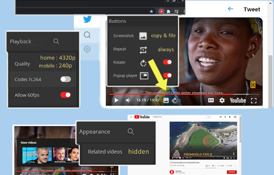
Task: Search in the Playback panel
Action: click(x=56, y=41)
